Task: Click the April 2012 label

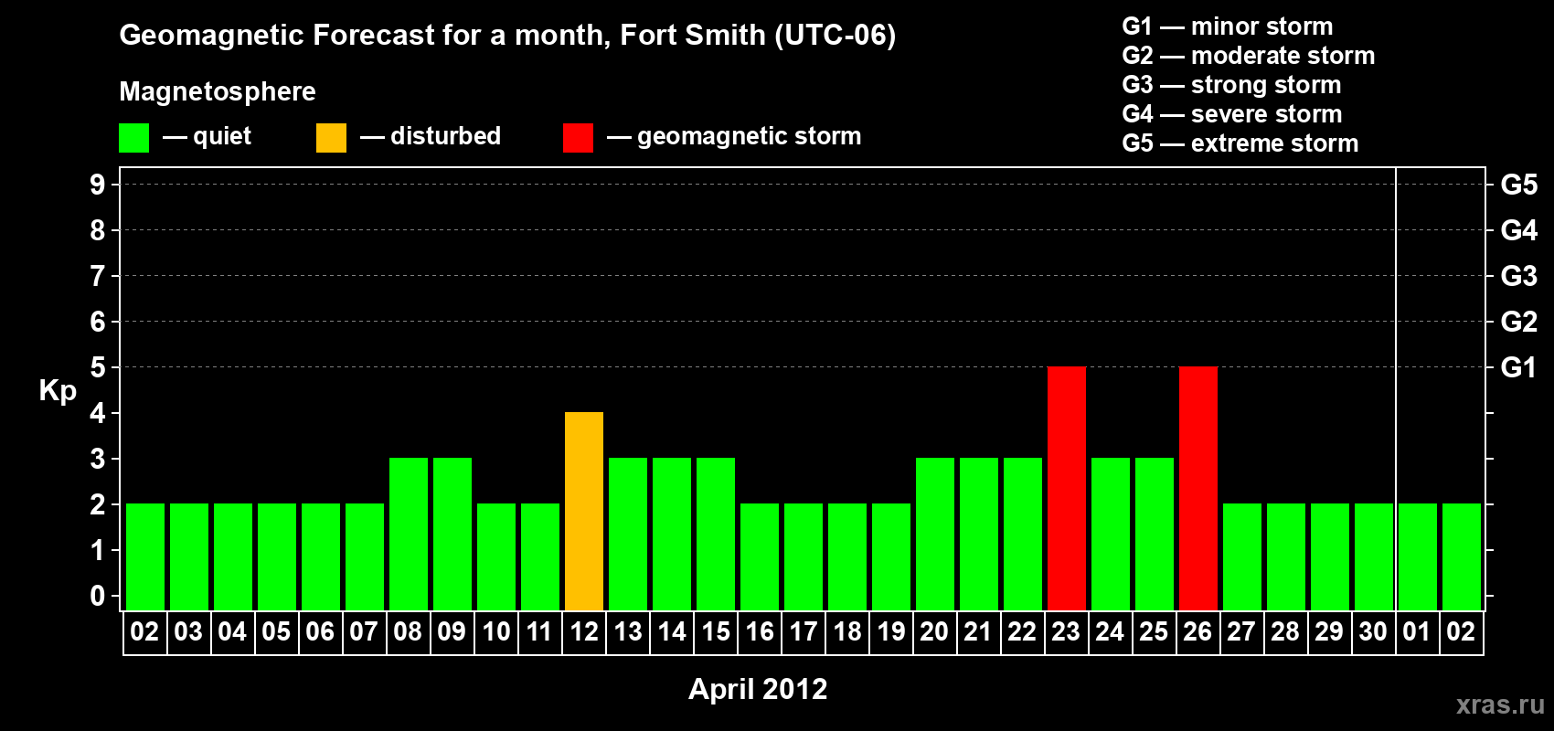Action: [x=758, y=689]
